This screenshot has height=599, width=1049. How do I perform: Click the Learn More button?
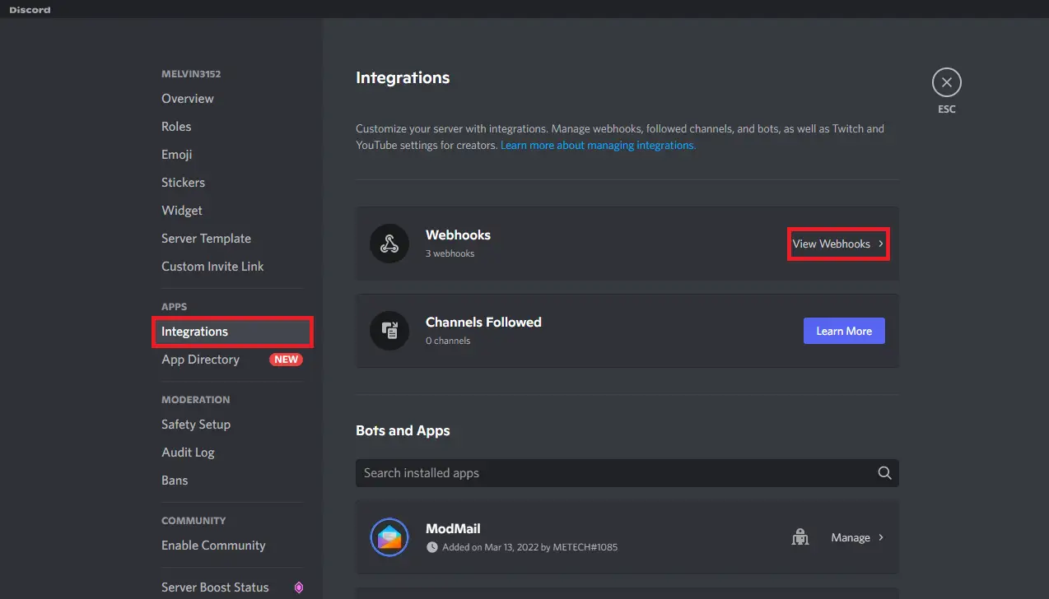(844, 331)
